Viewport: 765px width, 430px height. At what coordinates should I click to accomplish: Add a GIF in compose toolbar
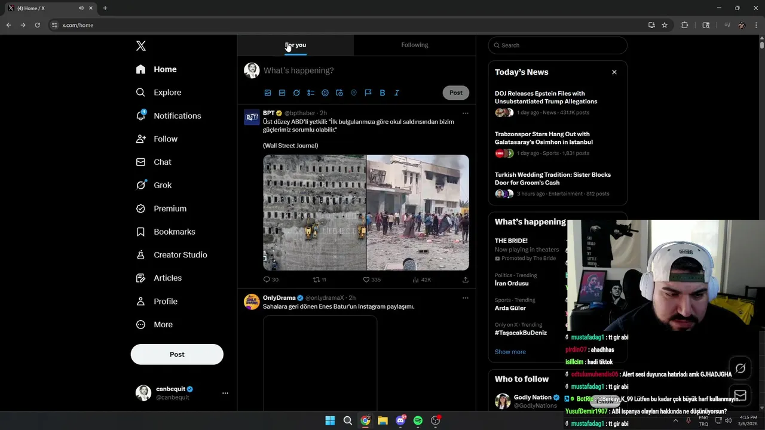coord(282,93)
